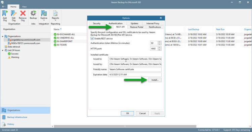Screen dimensions: 252x132
Task: Increase the authentication token lifetime value
Action: [159, 42]
